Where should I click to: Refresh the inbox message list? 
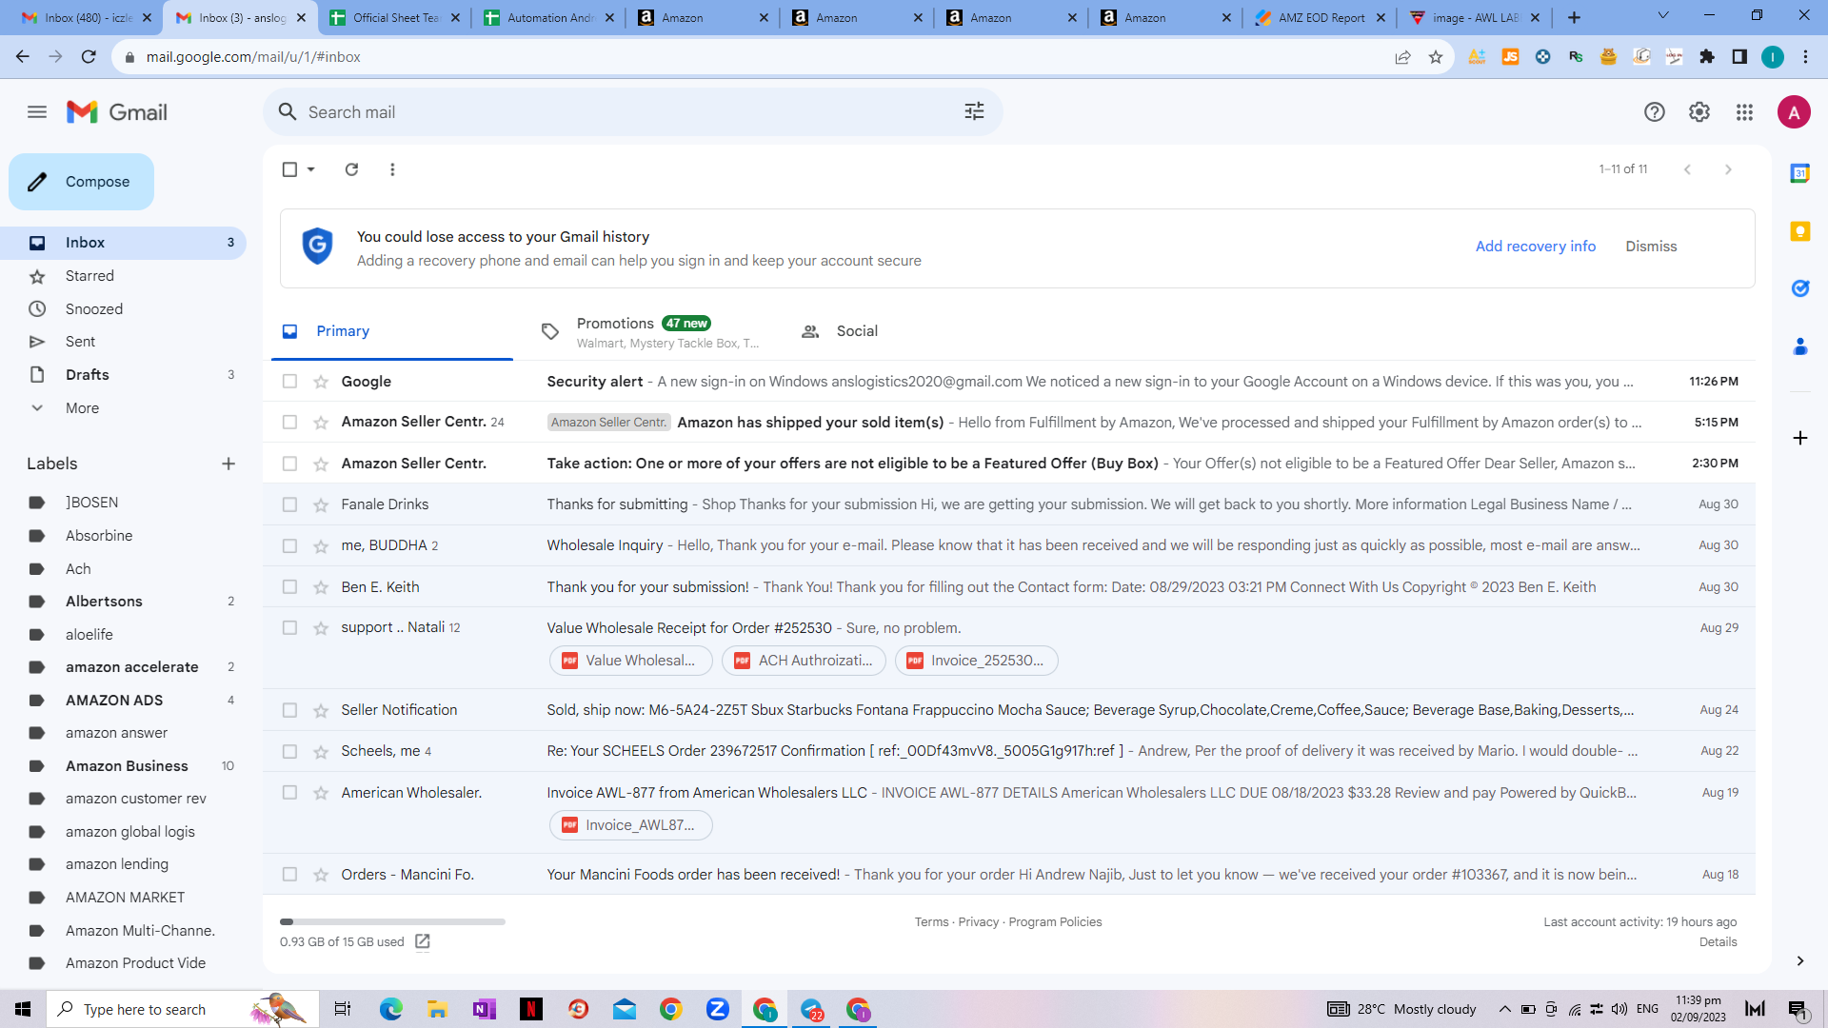pos(351,169)
